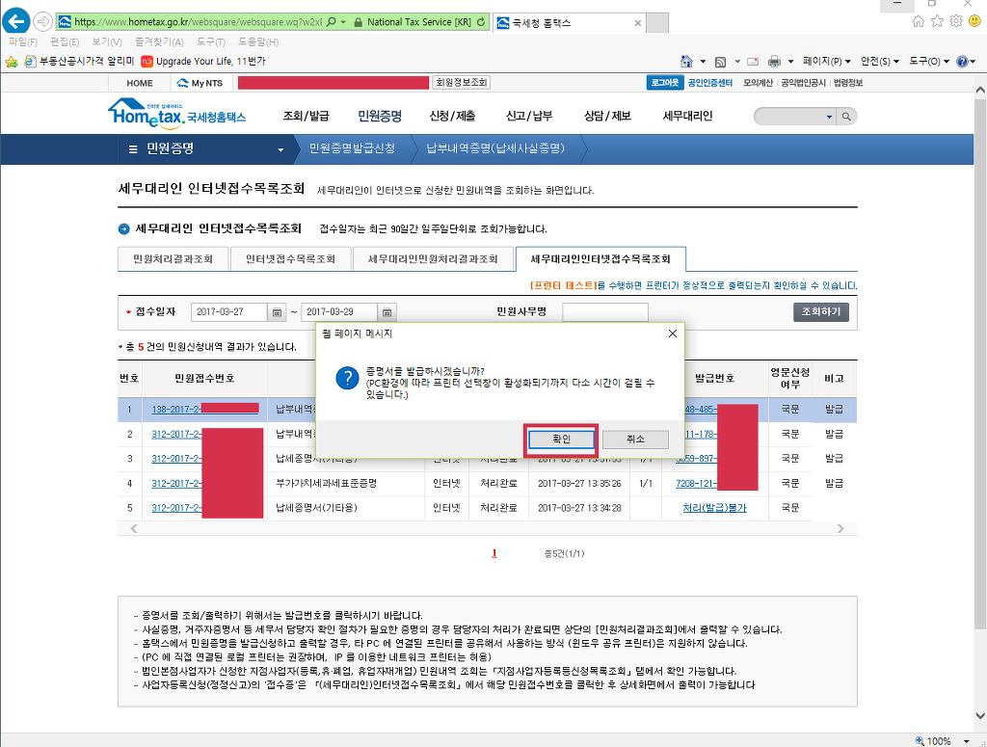
Task: Open the 조회/발급 main menu
Action: point(306,116)
